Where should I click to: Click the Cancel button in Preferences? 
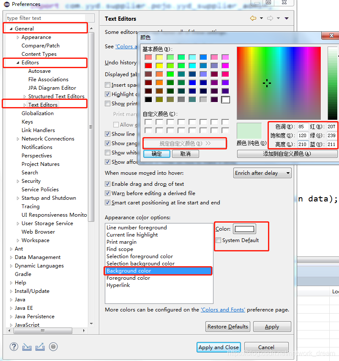pos(266,347)
